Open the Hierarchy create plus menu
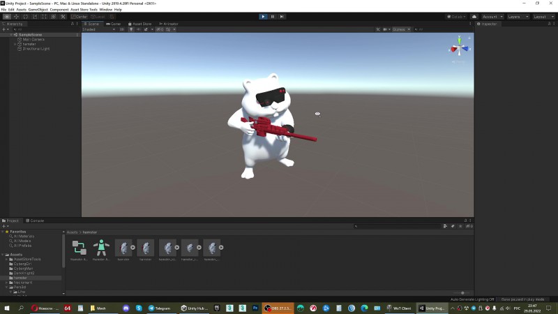The height and width of the screenshot is (314, 558). (5, 29)
